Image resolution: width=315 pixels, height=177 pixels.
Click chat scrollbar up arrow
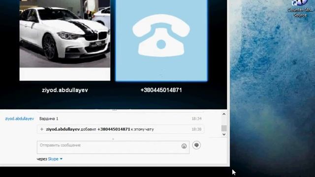(224, 114)
